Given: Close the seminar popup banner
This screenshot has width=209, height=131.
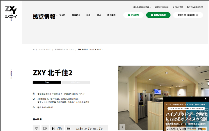Looking at the screenshot, I should tap(206, 99).
